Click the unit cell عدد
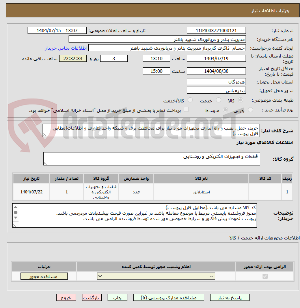Viewport: 300px width, 308px height. (136, 192)
